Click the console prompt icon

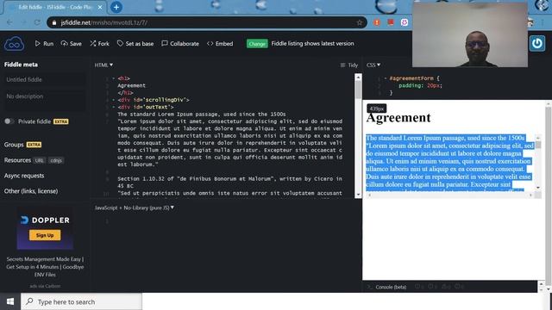point(369,287)
